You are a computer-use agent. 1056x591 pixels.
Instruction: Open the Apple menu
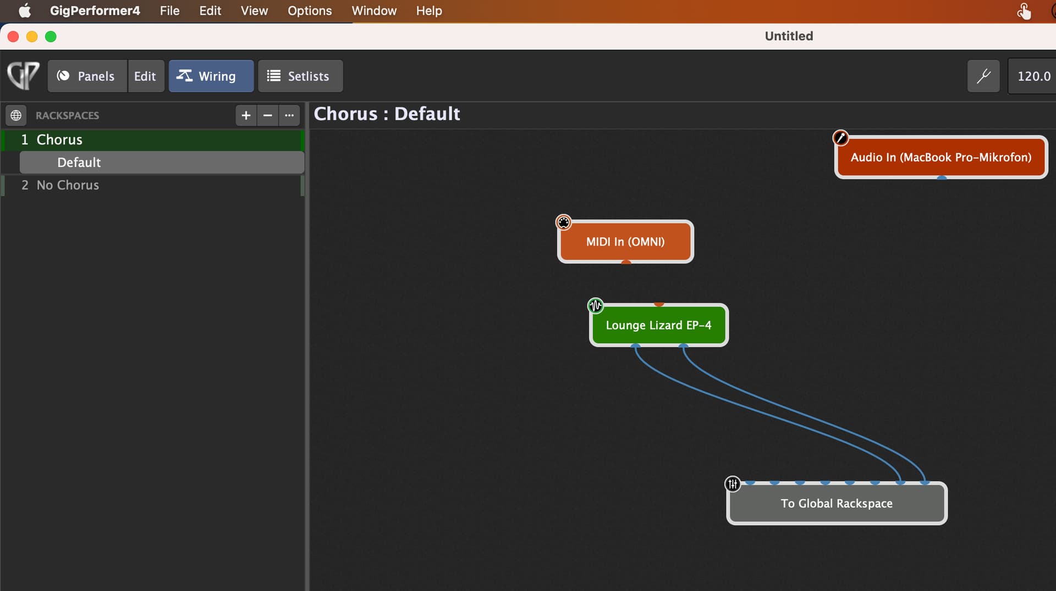[x=25, y=11]
